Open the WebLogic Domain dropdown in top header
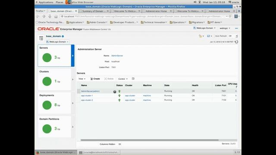 pos(204,28)
